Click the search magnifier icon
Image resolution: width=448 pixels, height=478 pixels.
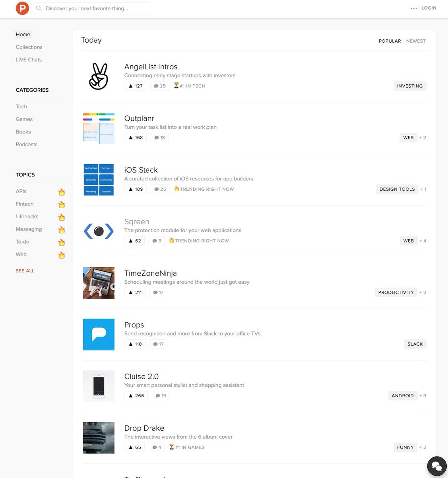tap(39, 8)
